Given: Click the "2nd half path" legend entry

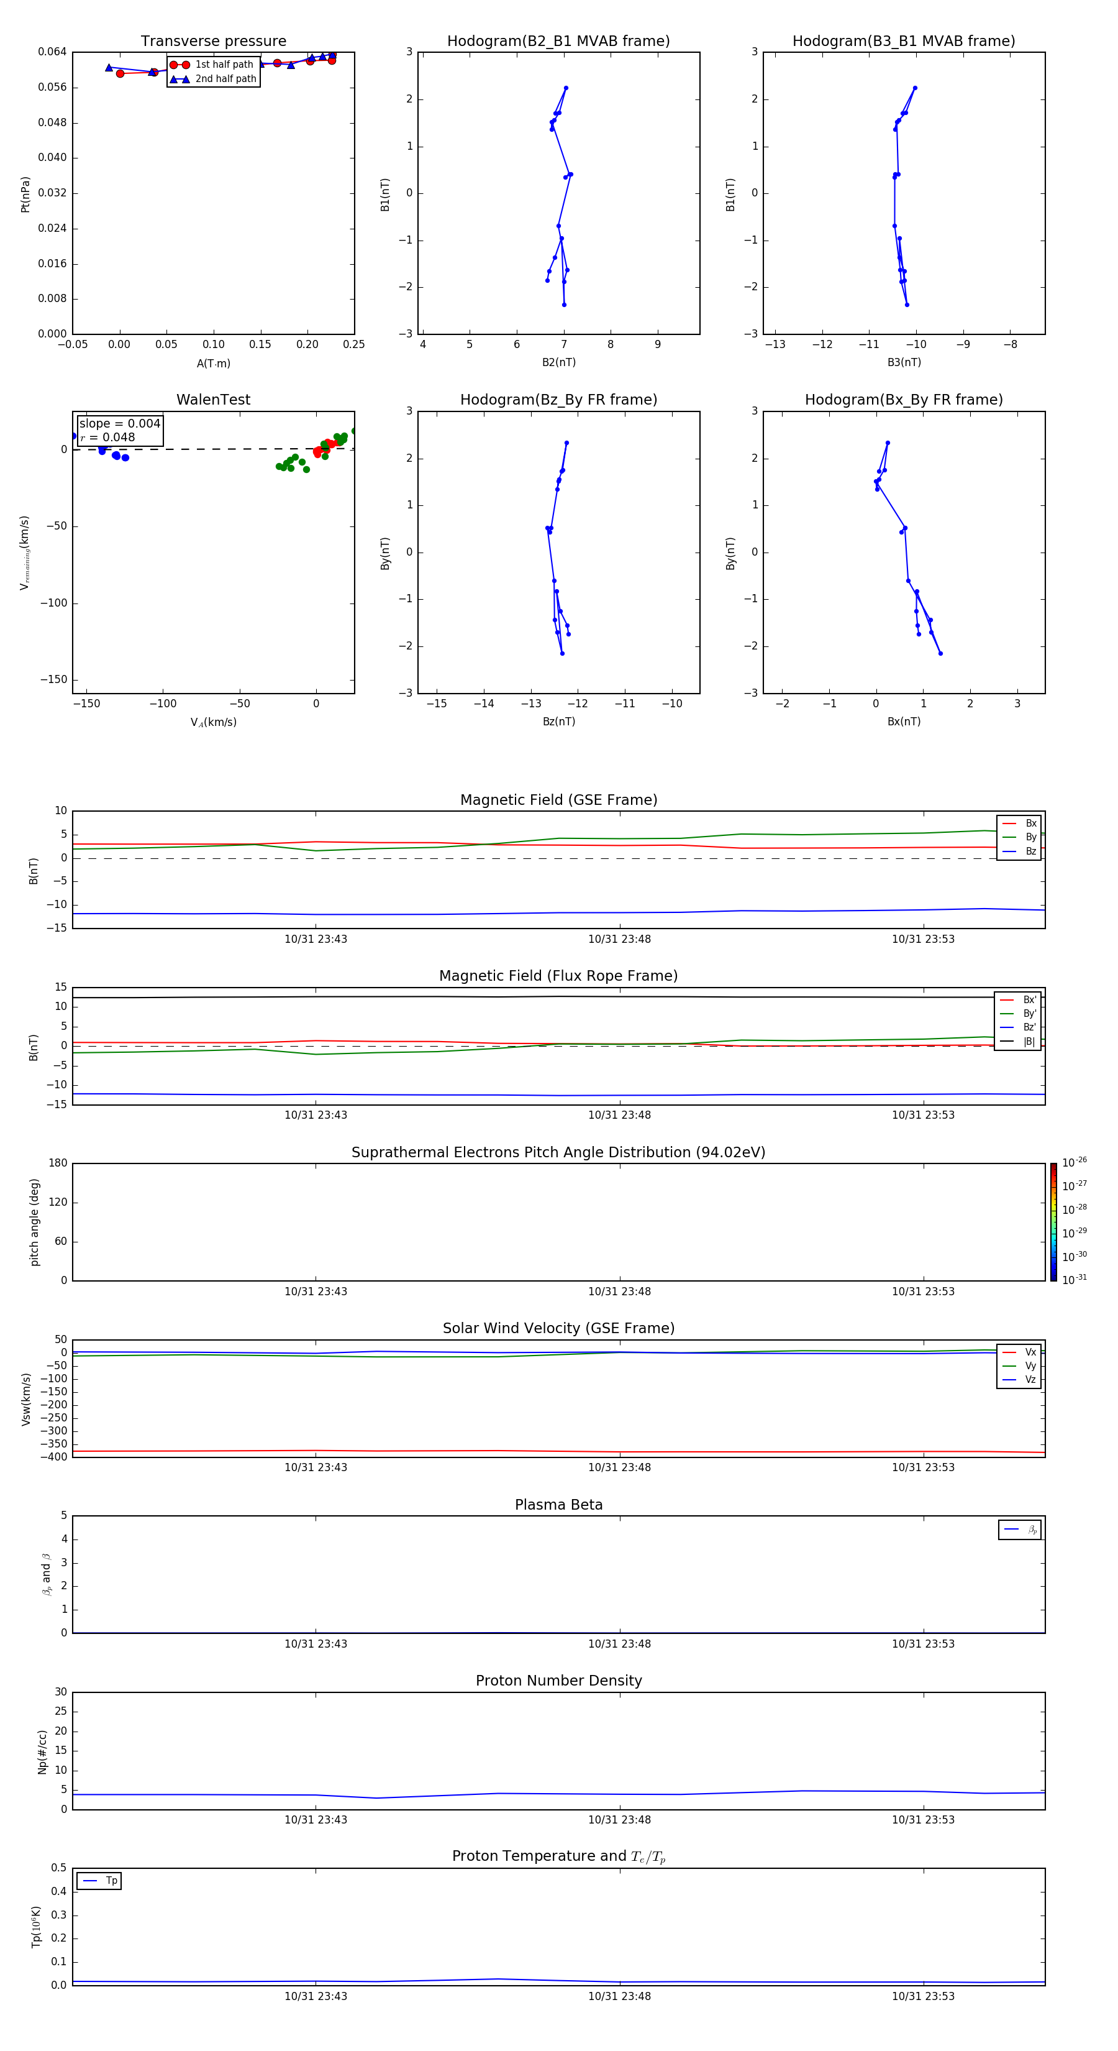Looking at the screenshot, I should click(212, 79).
